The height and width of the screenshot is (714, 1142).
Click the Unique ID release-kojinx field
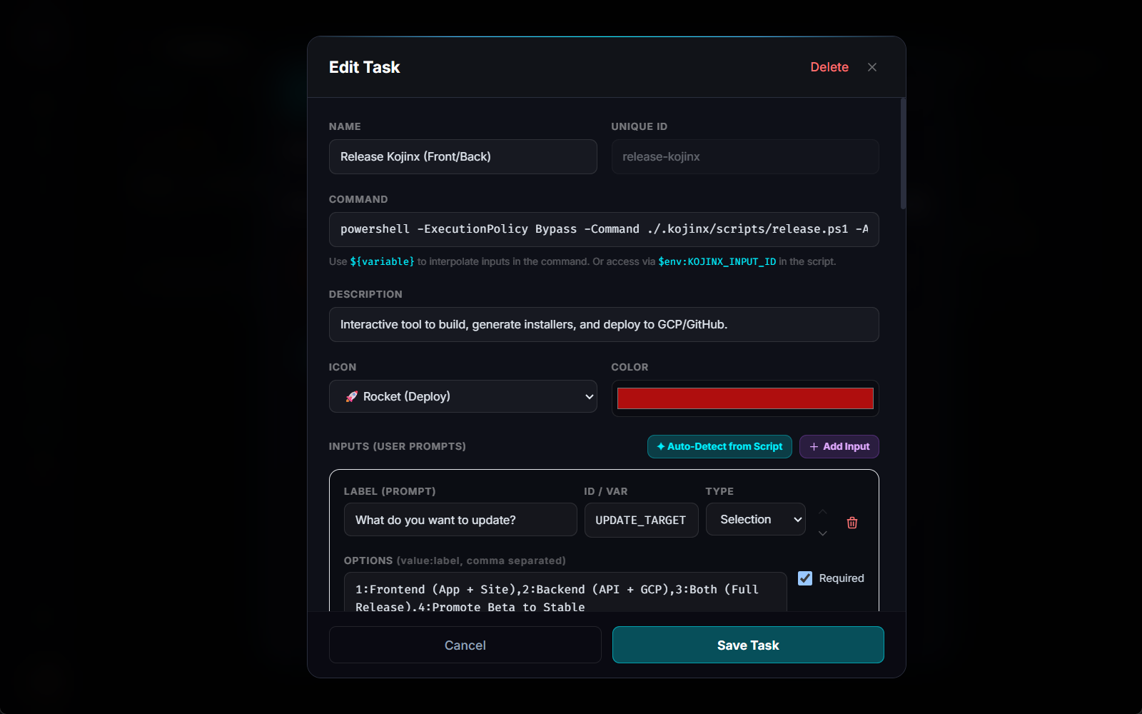pyautogui.click(x=745, y=156)
